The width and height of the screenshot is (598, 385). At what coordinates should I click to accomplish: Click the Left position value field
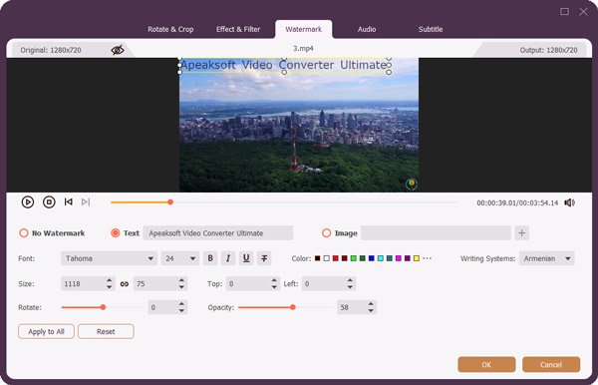(324, 283)
